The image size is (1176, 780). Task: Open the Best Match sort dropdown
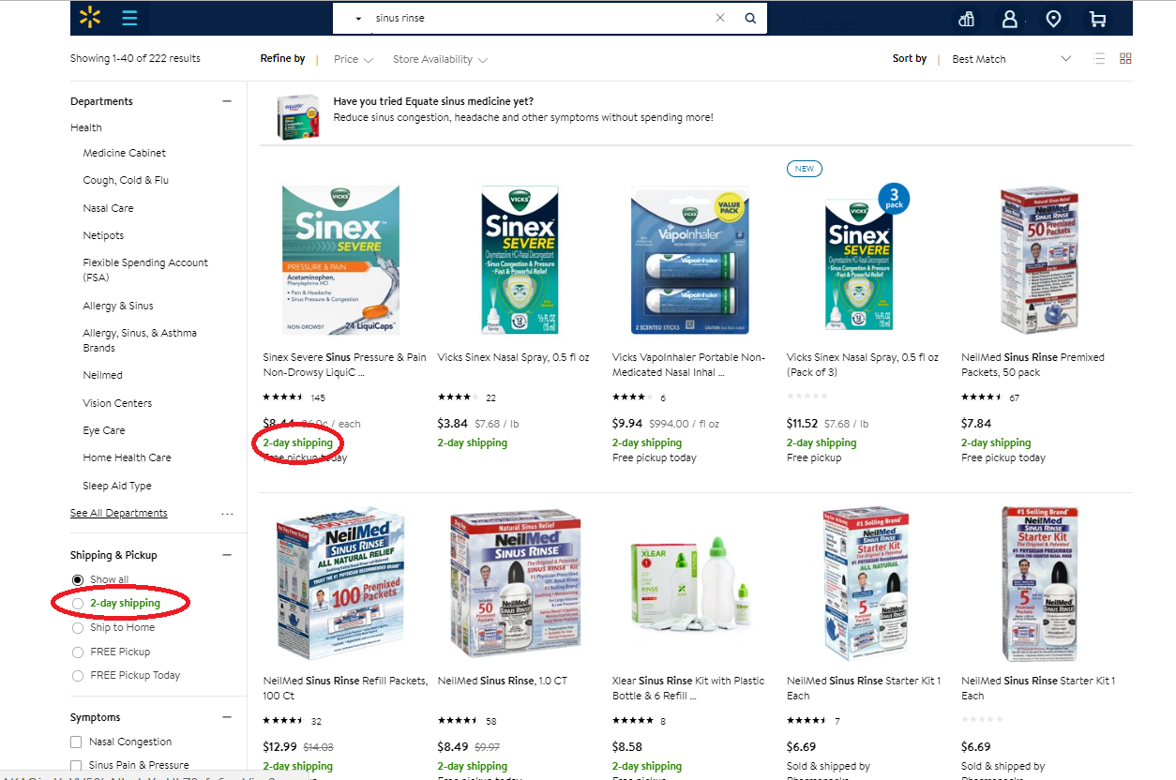pyautogui.click(x=1011, y=59)
